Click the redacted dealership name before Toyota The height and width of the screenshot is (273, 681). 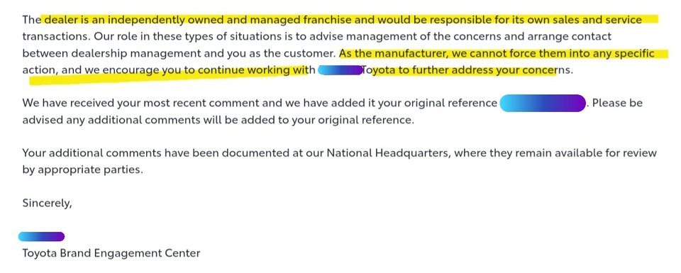pos(340,70)
